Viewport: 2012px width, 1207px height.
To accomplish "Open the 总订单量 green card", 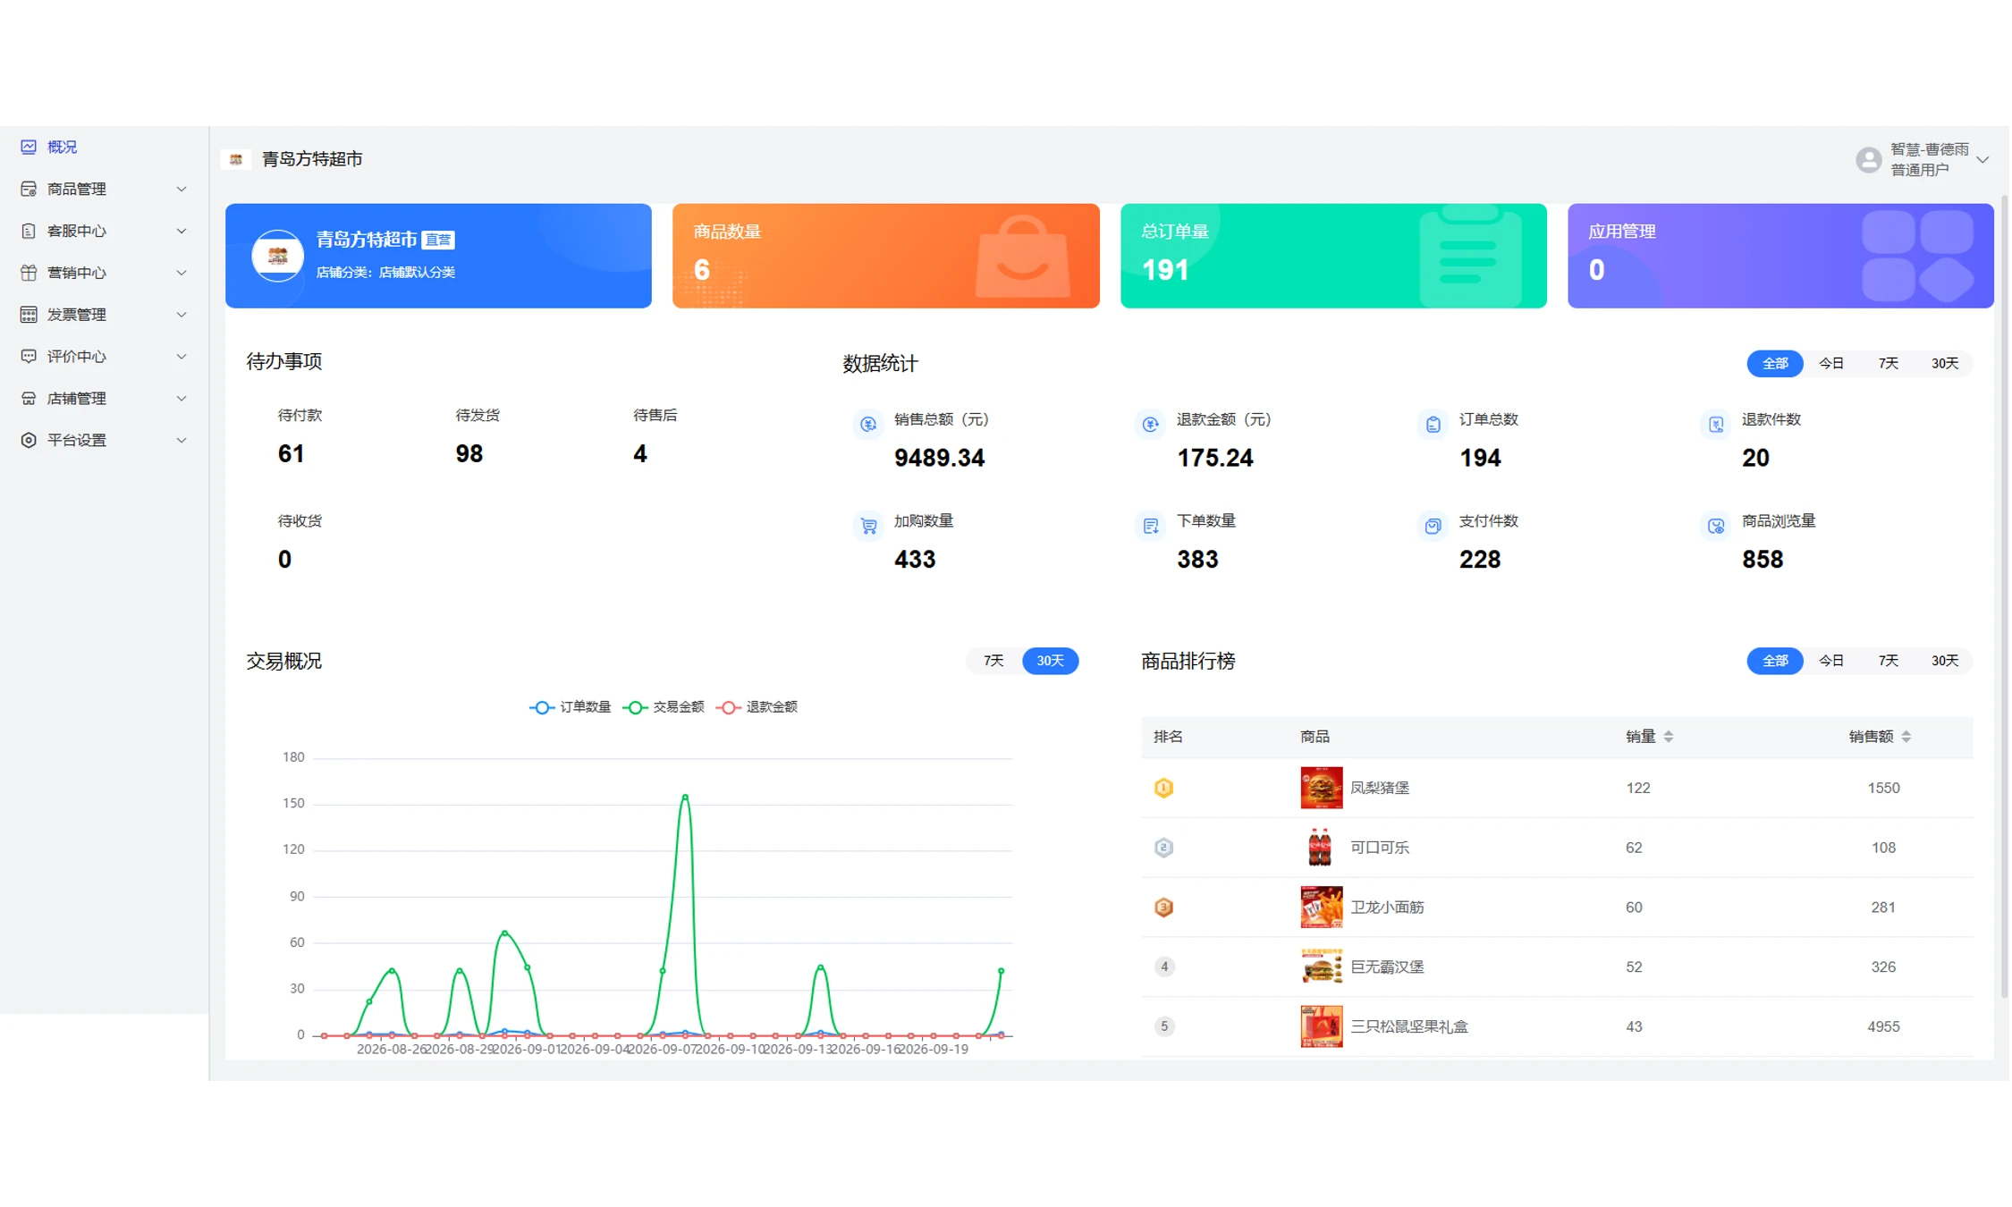I will (1333, 256).
